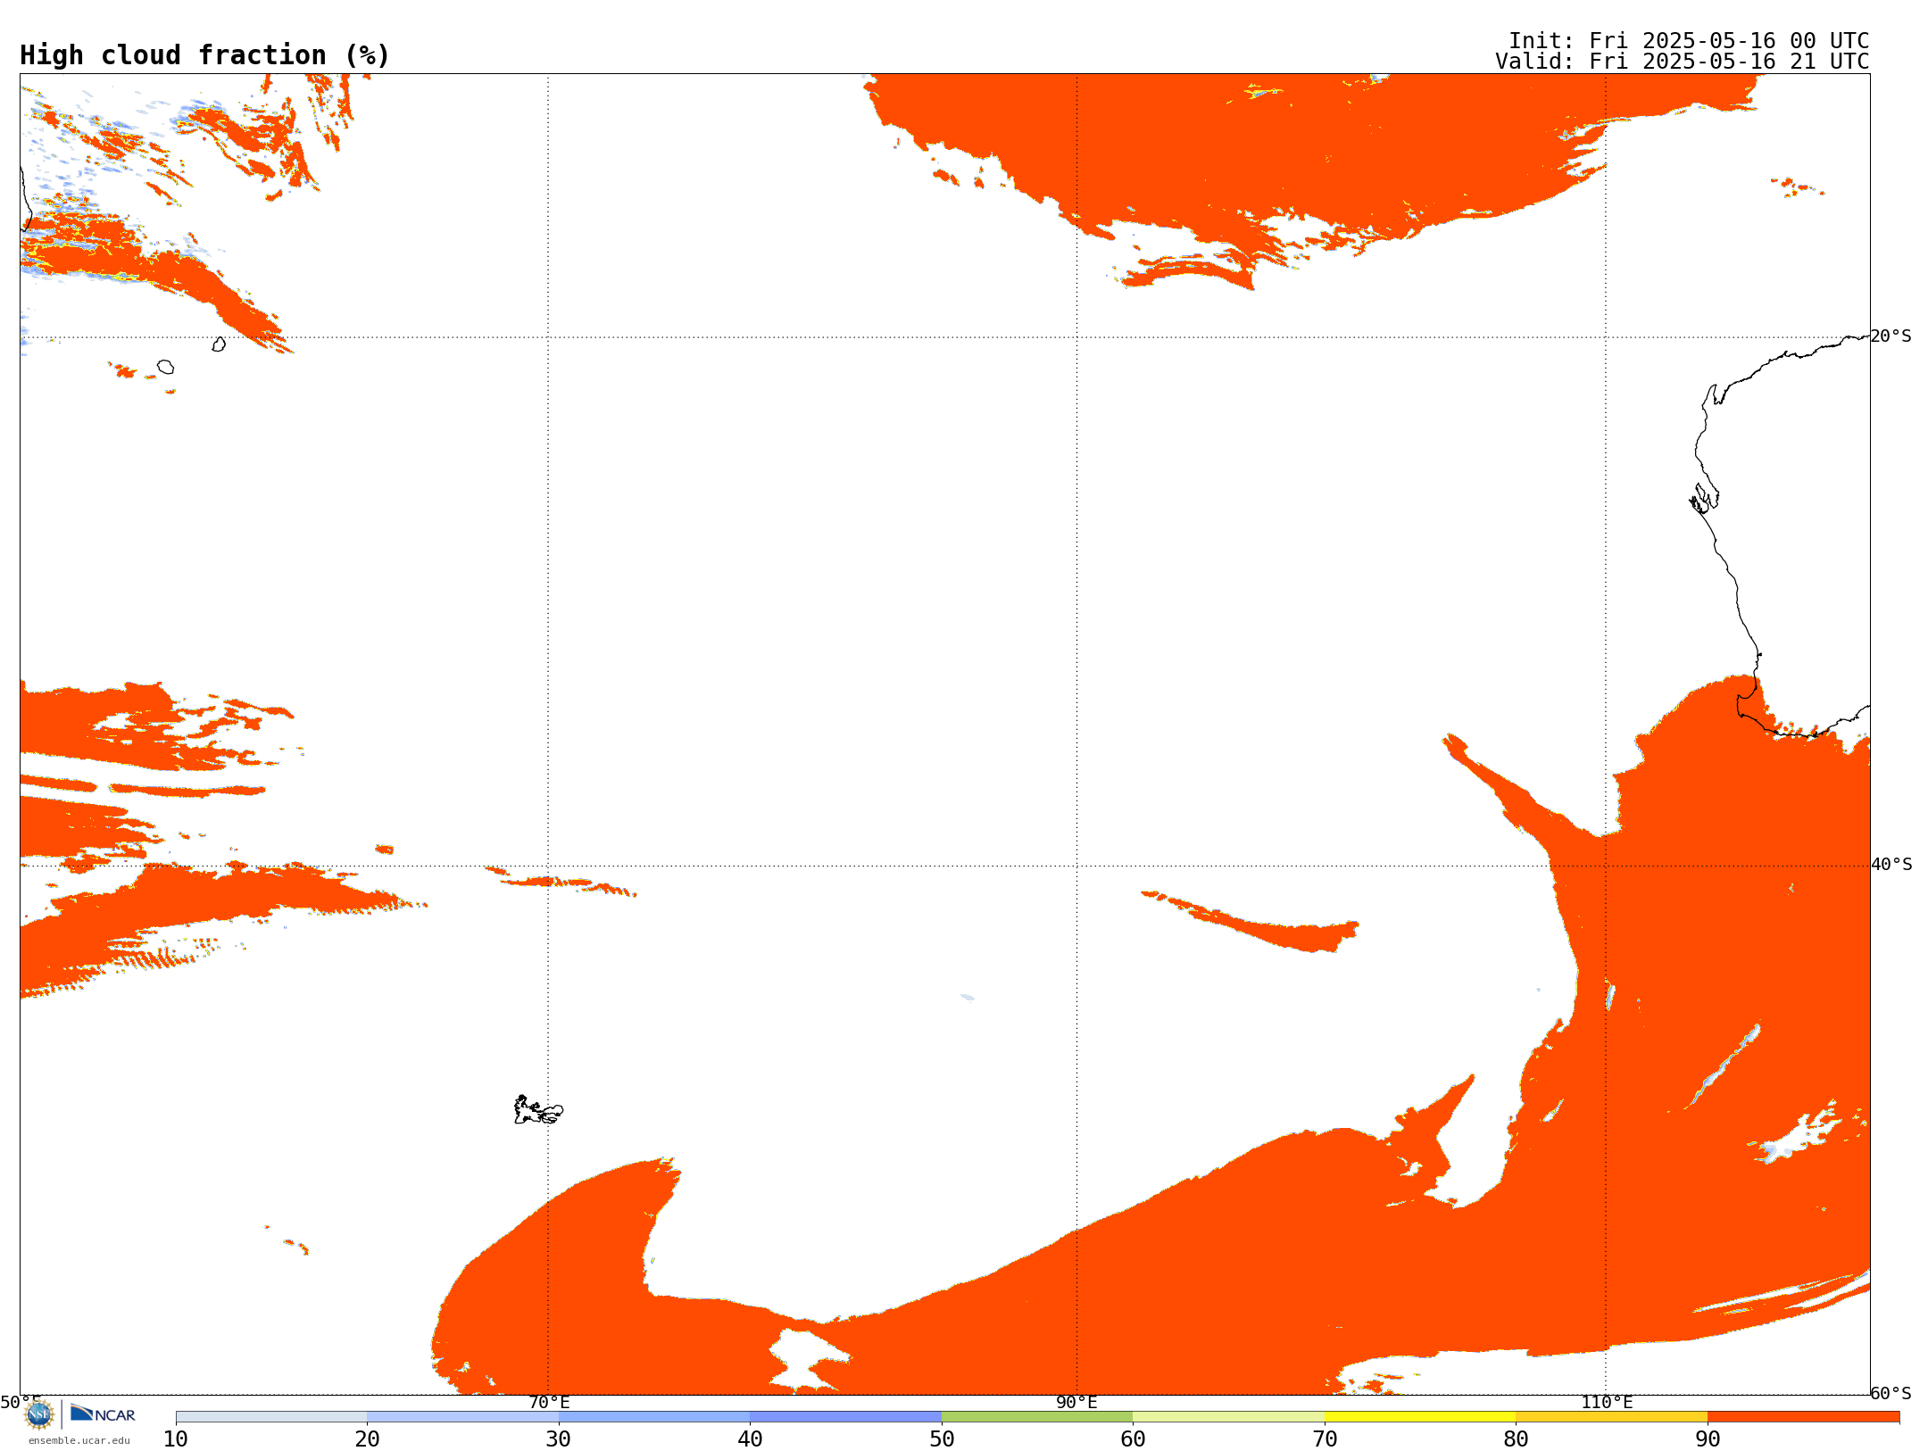Click the '50°E' longitude label
Screen dimensions: 1928x1451
click(x=21, y=1402)
